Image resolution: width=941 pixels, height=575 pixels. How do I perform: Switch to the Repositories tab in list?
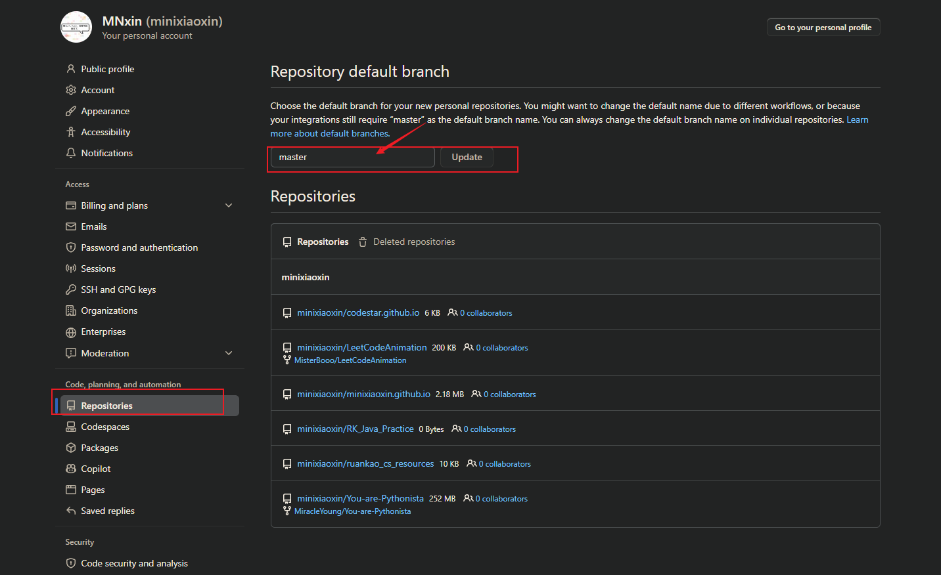(315, 242)
